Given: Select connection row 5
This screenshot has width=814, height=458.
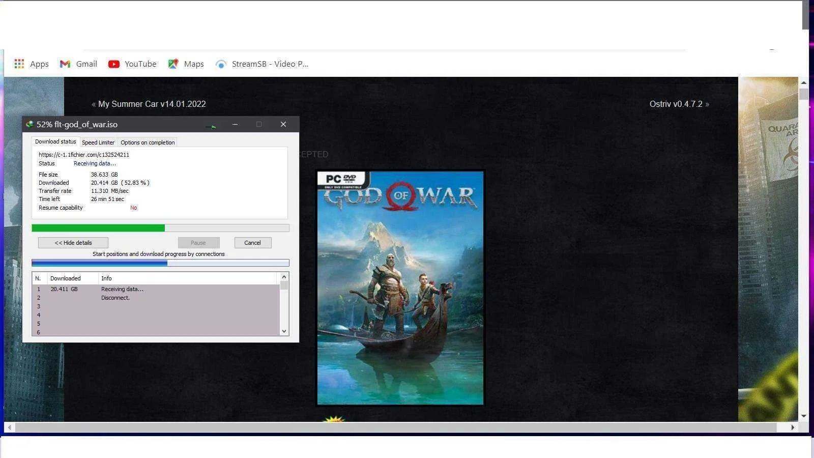Looking at the screenshot, I should click(x=156, y=324).
